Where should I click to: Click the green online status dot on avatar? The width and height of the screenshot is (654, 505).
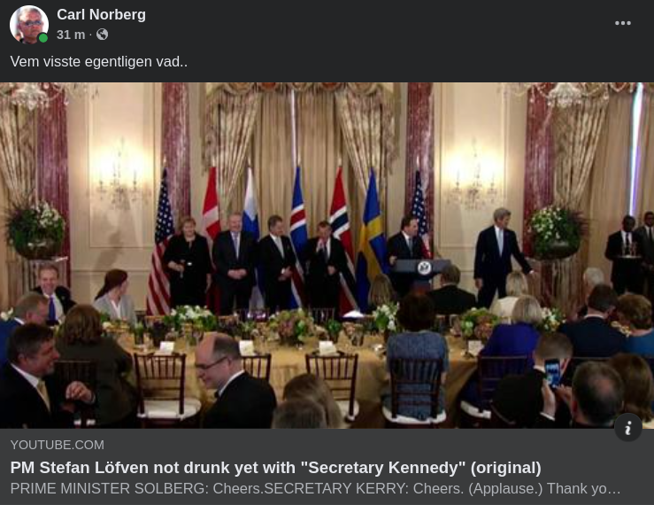43,38
